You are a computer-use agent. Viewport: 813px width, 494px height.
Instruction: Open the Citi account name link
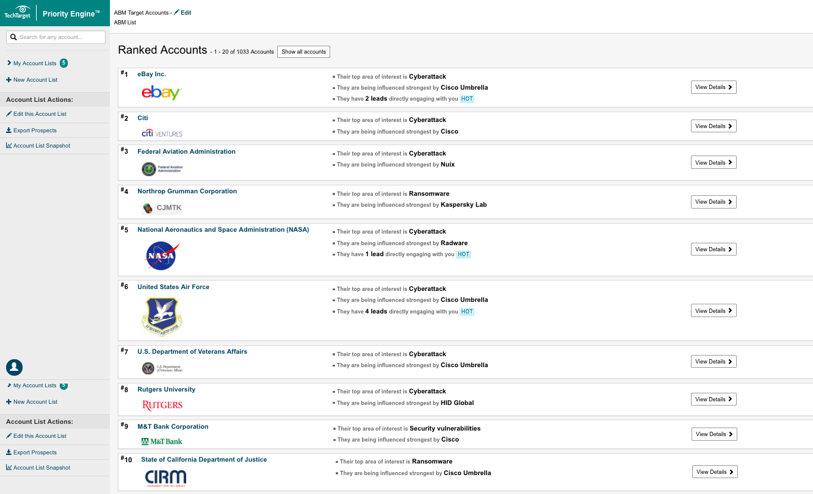tap(143, 118)
